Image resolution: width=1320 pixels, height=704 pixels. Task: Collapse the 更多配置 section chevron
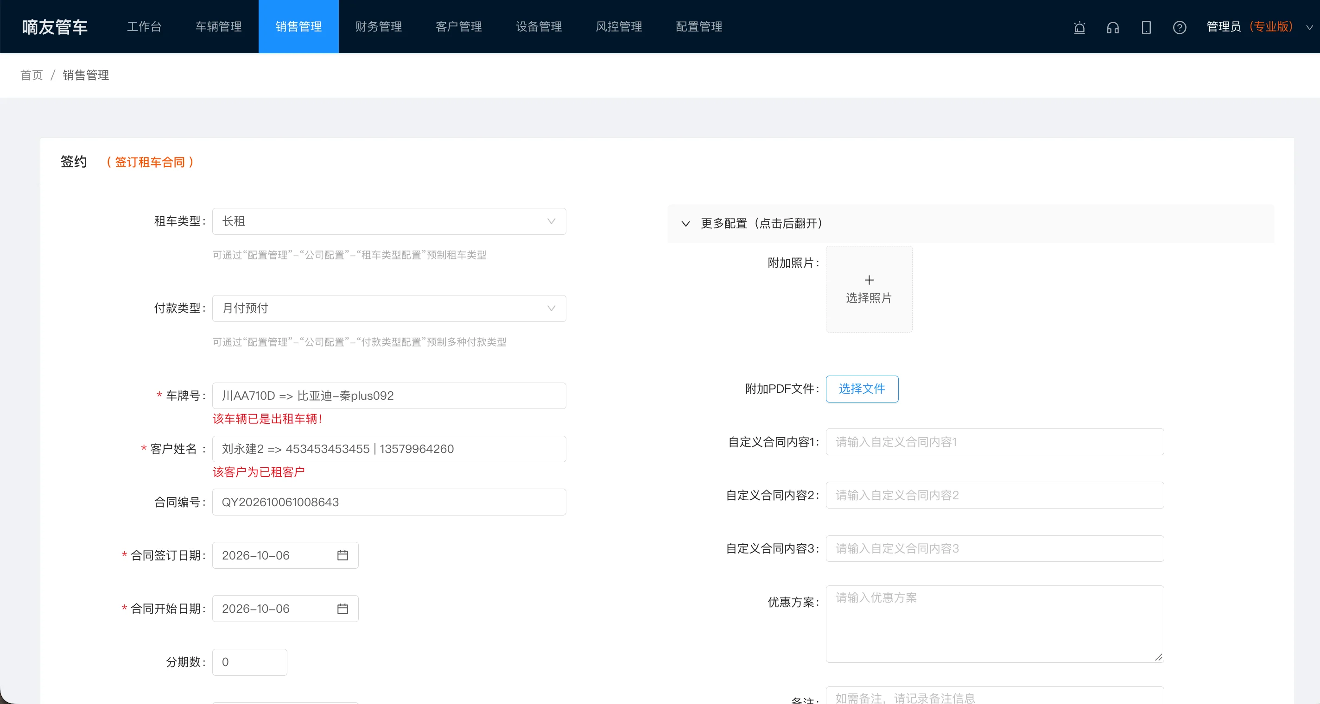[685, 224]
